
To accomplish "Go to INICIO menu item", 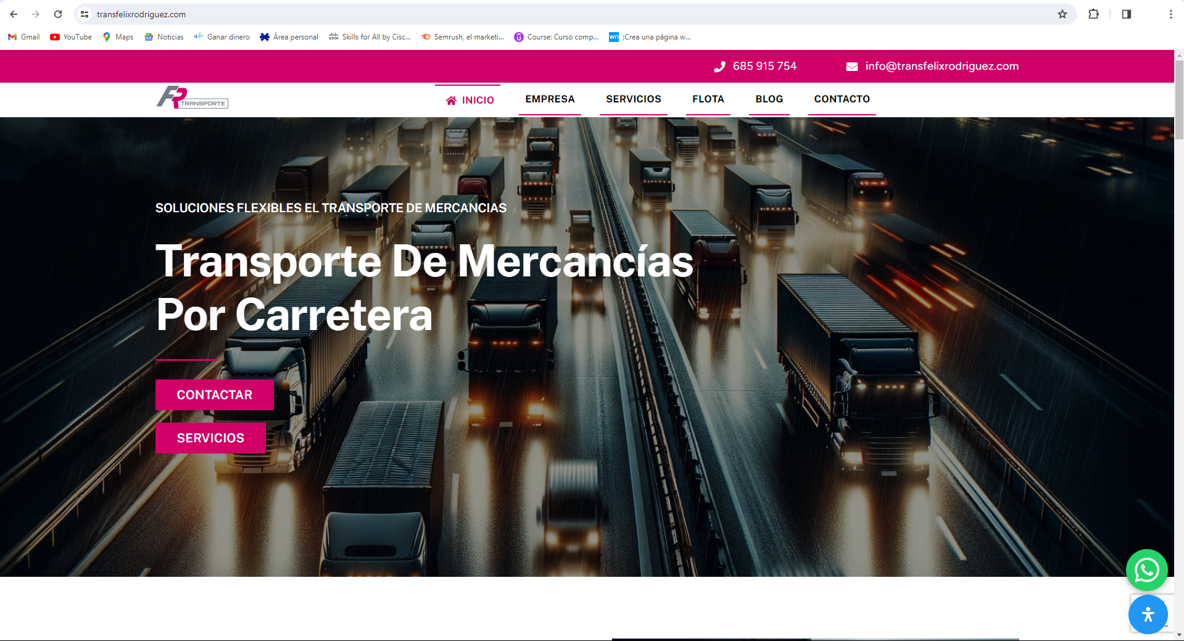I will (470, 100).
